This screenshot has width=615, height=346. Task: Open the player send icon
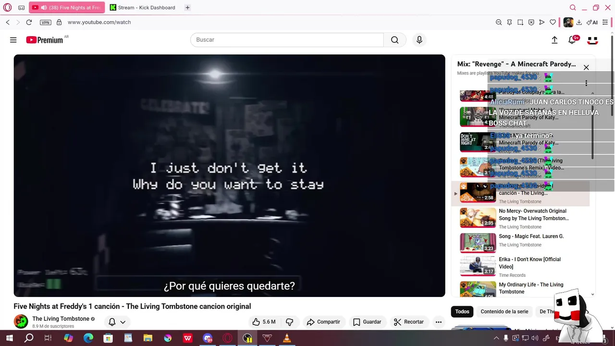tap(542, 22)
